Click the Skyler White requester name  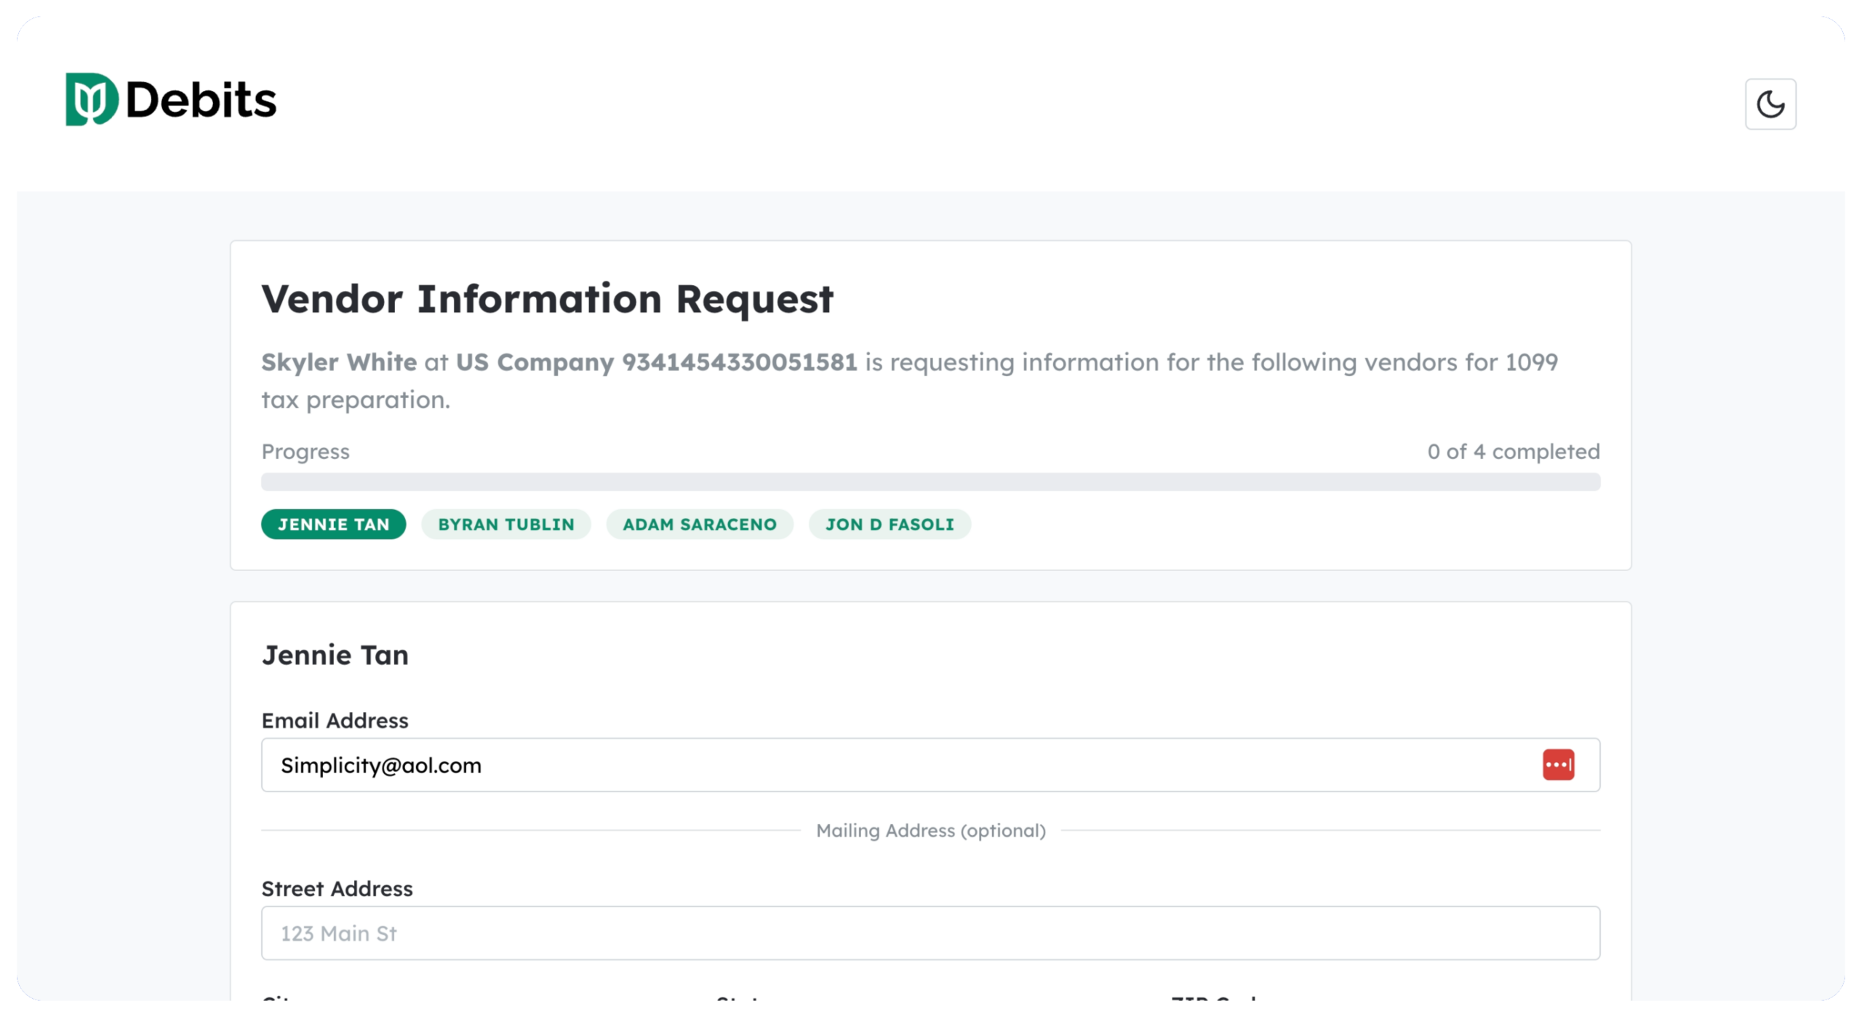339,362
